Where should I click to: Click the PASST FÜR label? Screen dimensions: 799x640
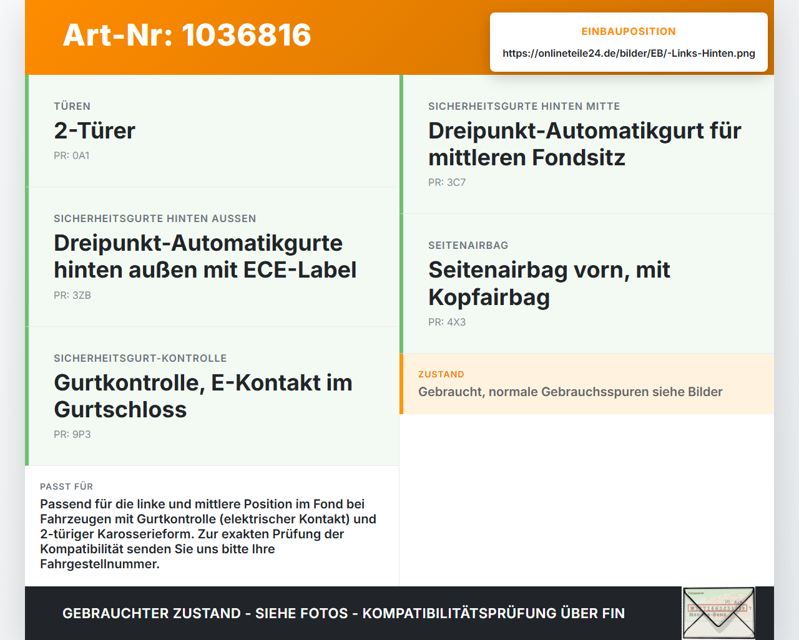[x=67, y=487]
